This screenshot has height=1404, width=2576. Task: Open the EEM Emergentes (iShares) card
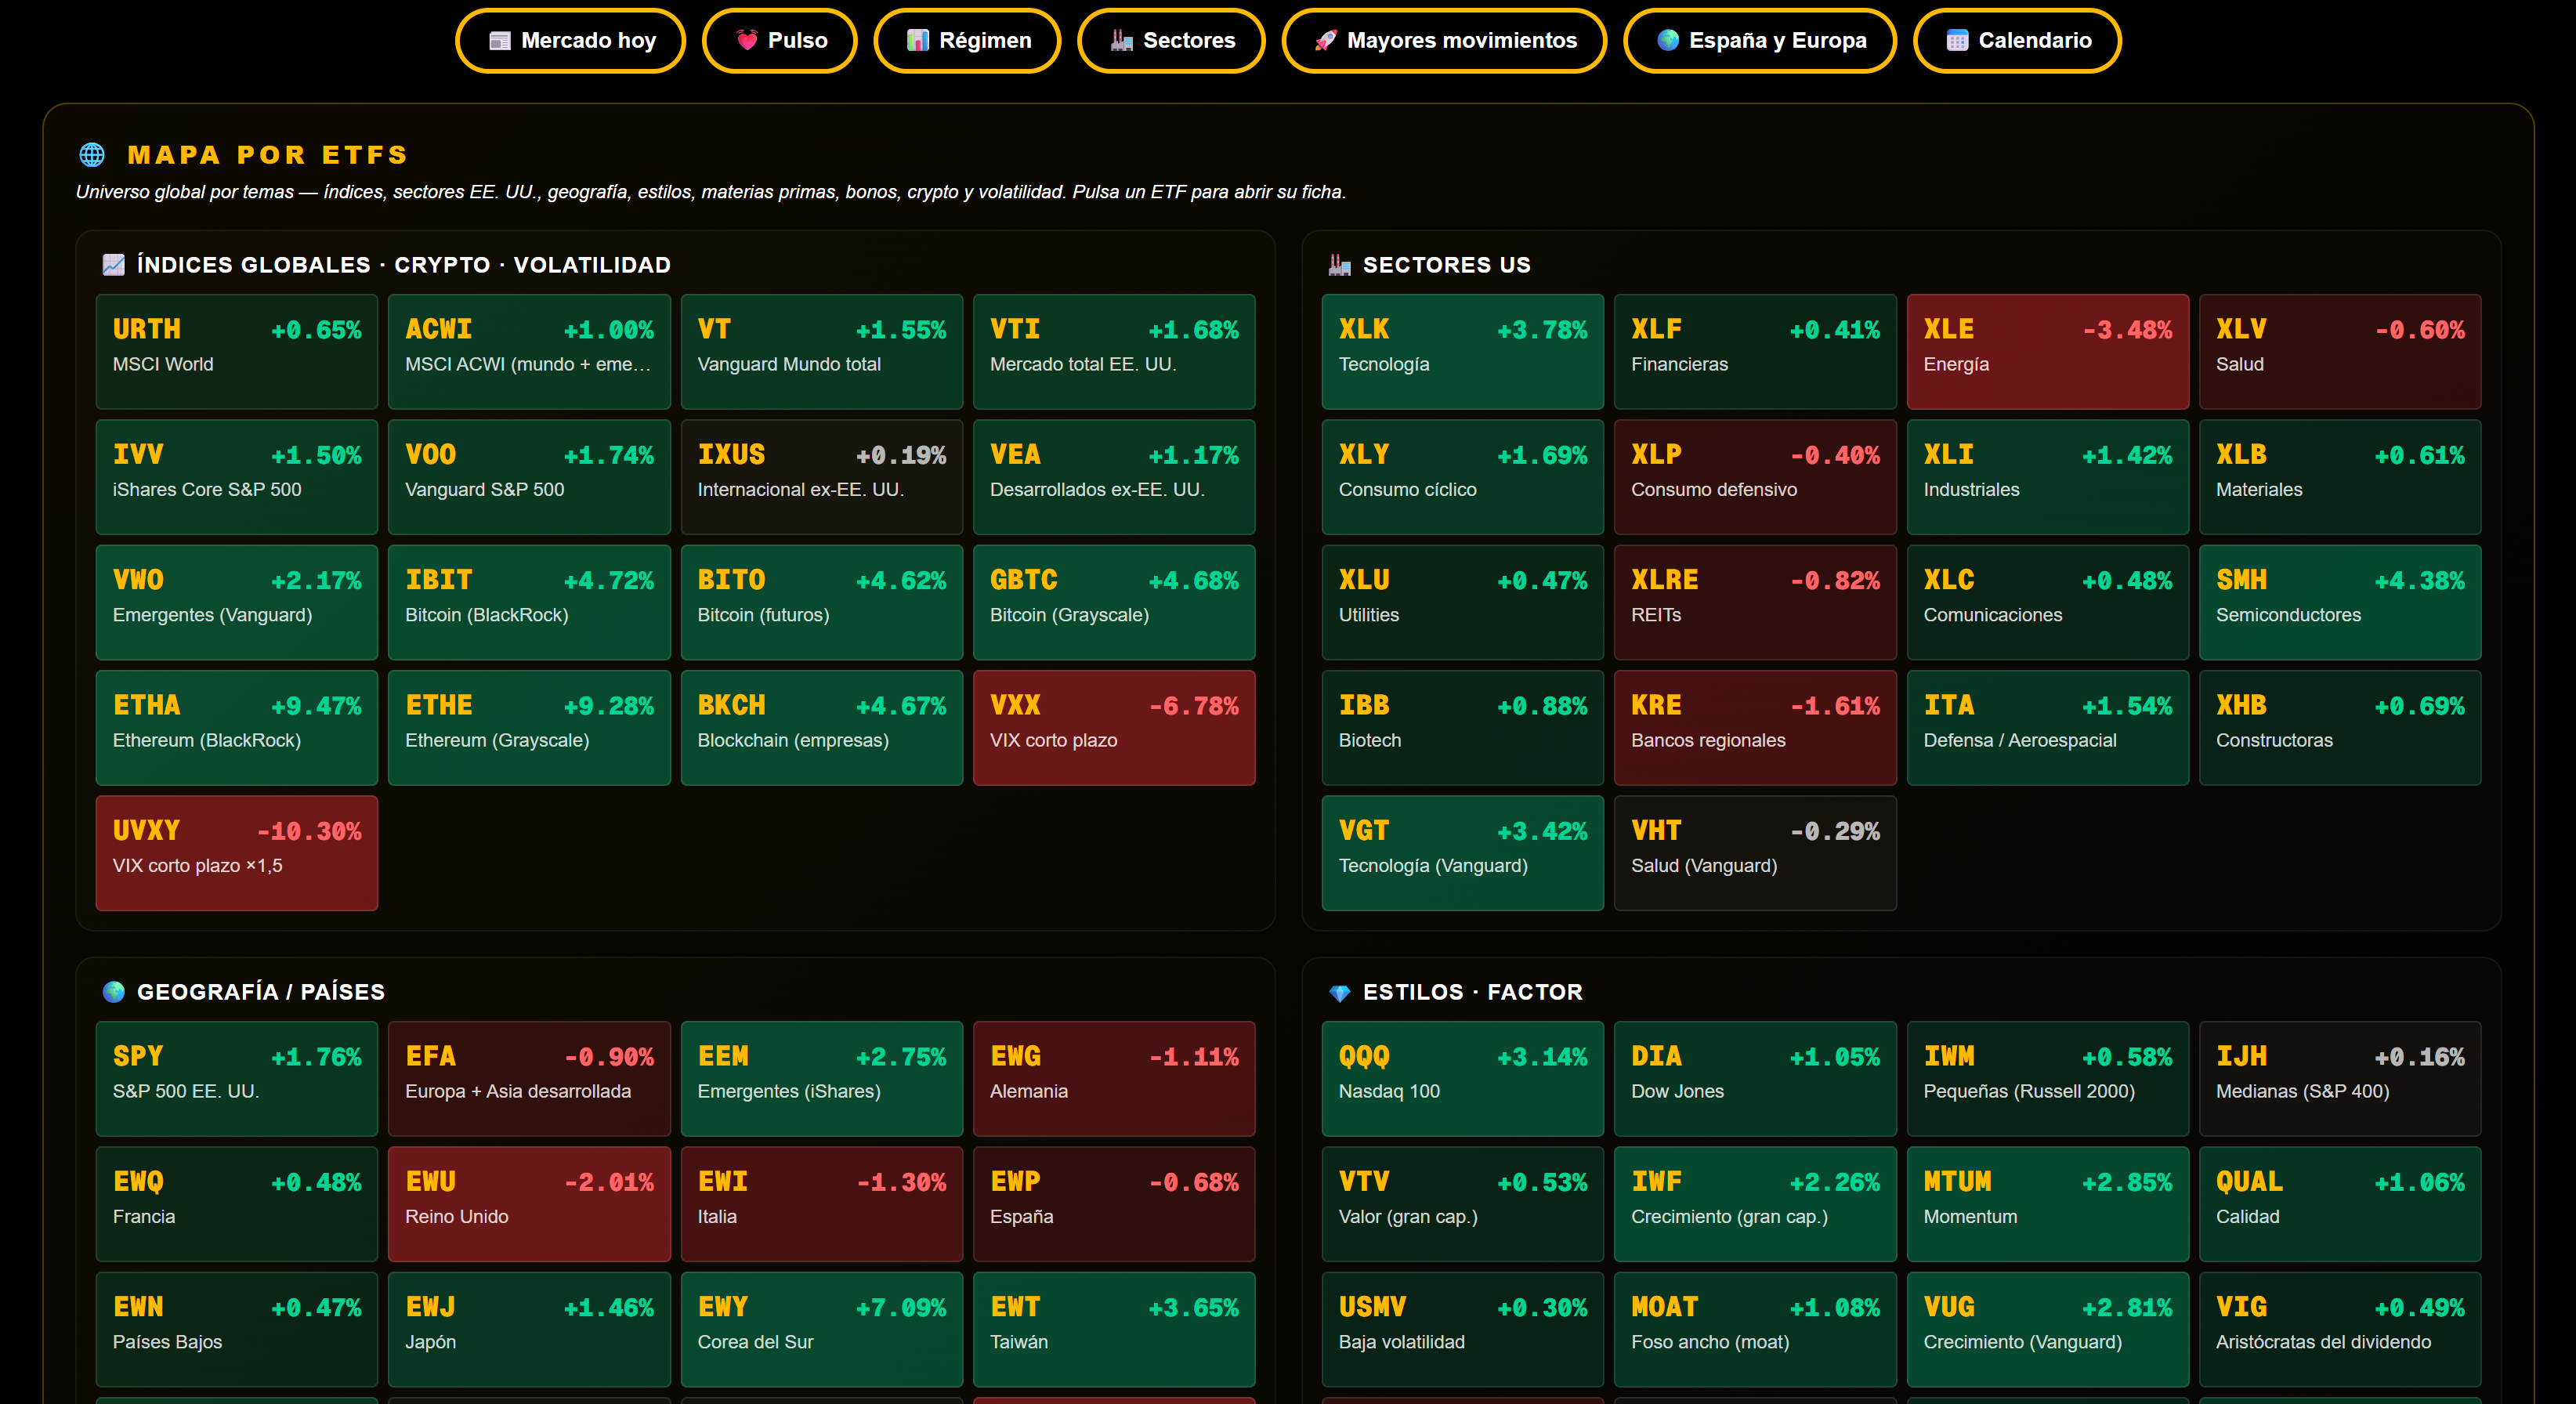pos(822,1079)
